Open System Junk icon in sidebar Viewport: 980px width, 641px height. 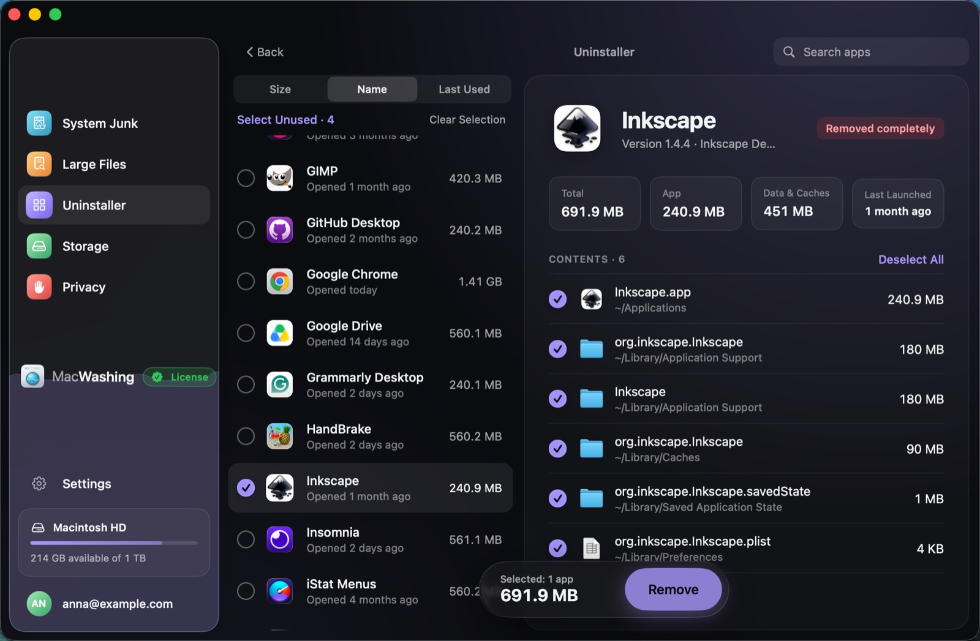[x=39, y=123]
